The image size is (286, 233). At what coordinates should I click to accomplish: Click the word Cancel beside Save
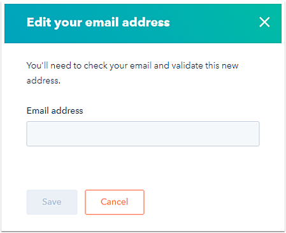tap(115, 202)
